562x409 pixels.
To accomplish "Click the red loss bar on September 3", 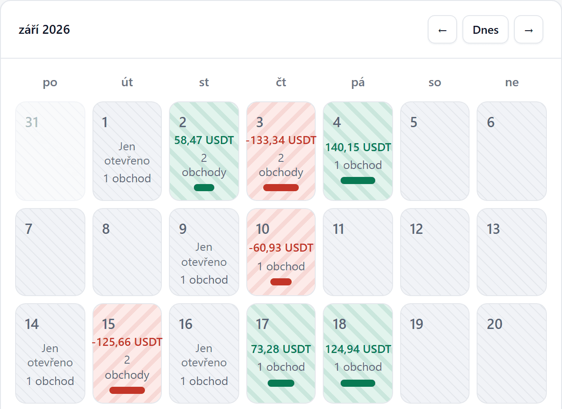I will pos(281,187).
